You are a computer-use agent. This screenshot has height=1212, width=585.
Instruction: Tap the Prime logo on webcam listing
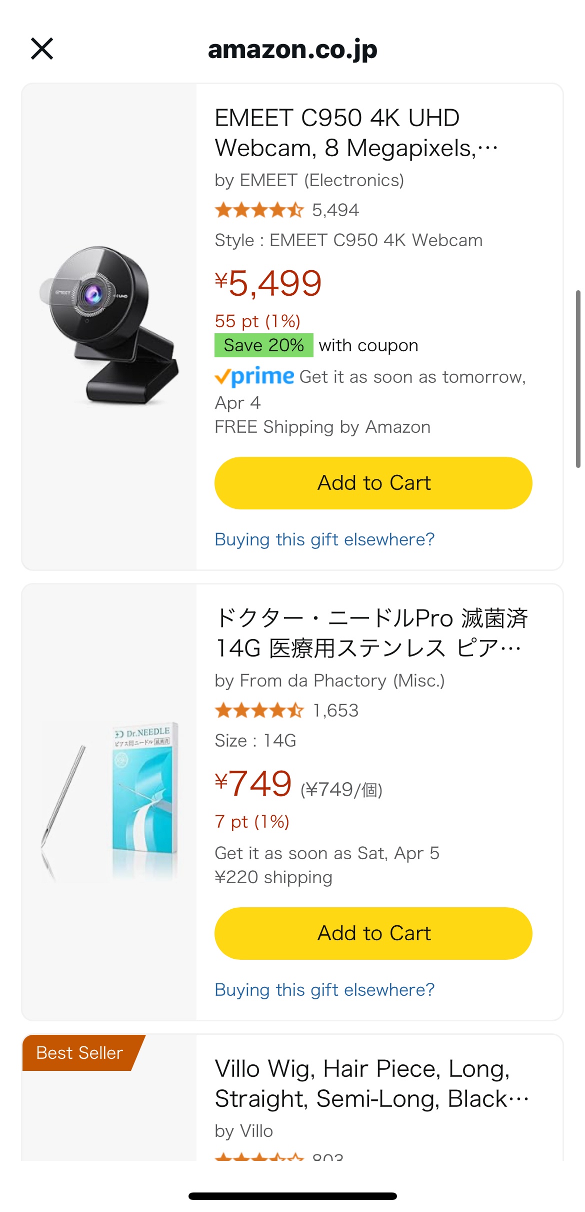[x=254, y=376]
